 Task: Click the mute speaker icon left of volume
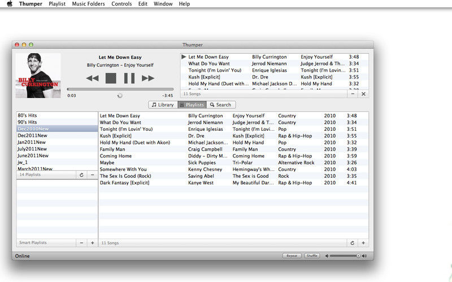click(327, 256)
